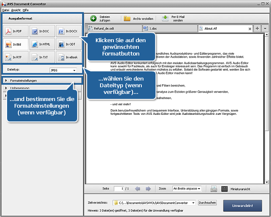
Task: Select the In PDF output format
Action: (x=15, y=31)
